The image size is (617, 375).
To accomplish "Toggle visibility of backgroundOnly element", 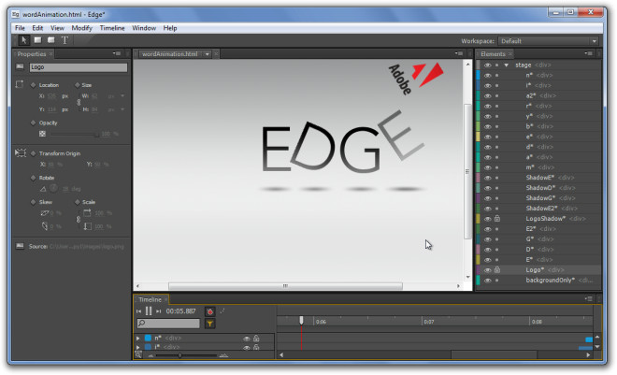I will pyautogui.click(x=488, y=281).
